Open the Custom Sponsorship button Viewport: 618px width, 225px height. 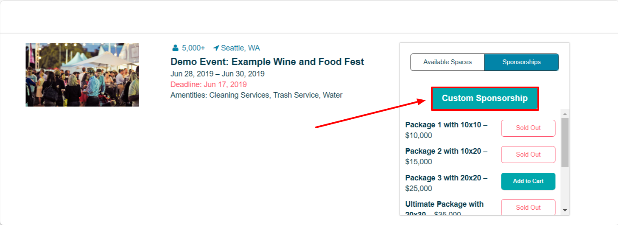coord(485,98)
